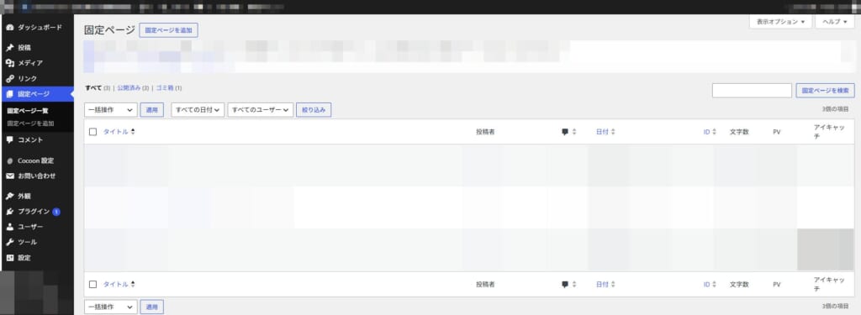
Task: Open ユーザー in the sidebar menu
Action: coord(30,227)
